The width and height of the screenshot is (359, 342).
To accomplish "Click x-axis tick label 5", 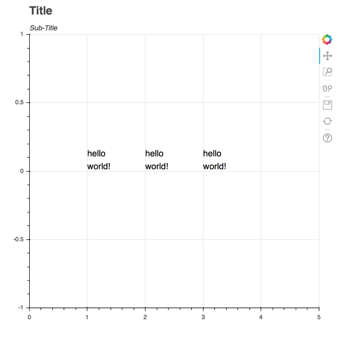I will pos(318,317).
